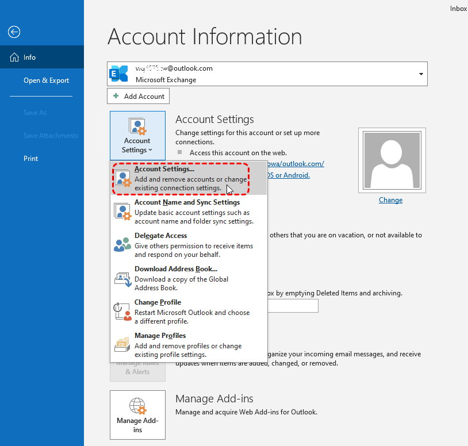Click the back arrow icon
The image size is (468, 446).
[14, 32]
